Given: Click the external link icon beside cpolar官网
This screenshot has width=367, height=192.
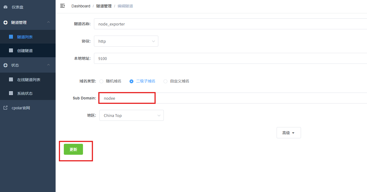Looking at the screenshot, I should (5, 108).
